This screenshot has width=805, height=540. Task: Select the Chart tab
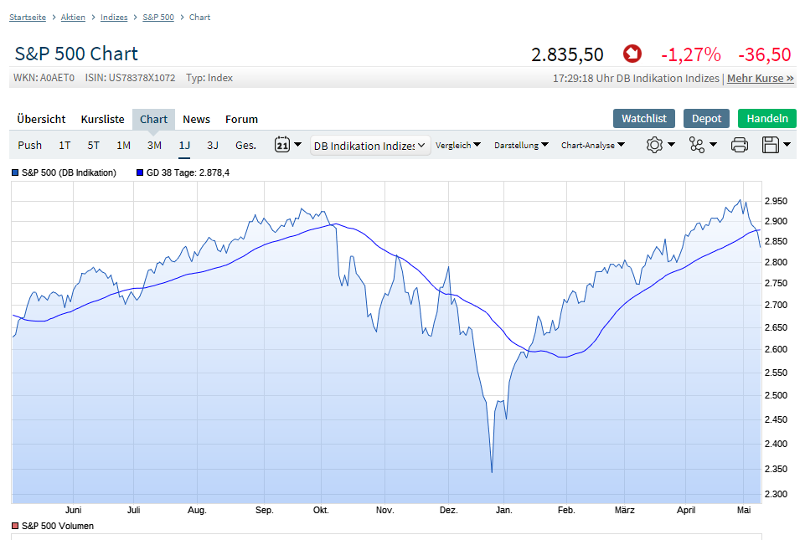[x=153, y=119]
